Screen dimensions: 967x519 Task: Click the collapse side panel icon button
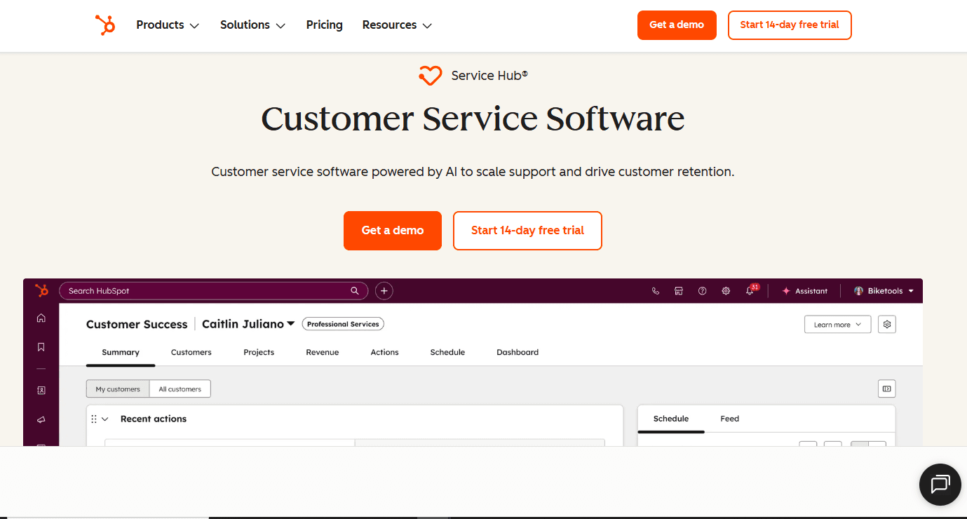click(x=887, y=389)
